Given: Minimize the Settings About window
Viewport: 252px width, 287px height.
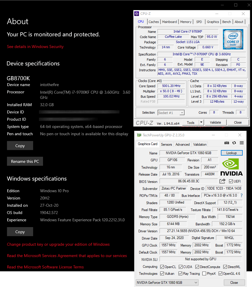Looking at the screenshot, I should click(222, 5).
